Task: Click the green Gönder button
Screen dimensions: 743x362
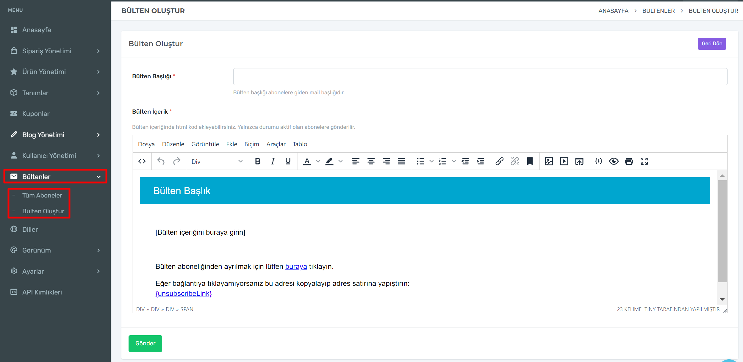Action: click(145, 343)
